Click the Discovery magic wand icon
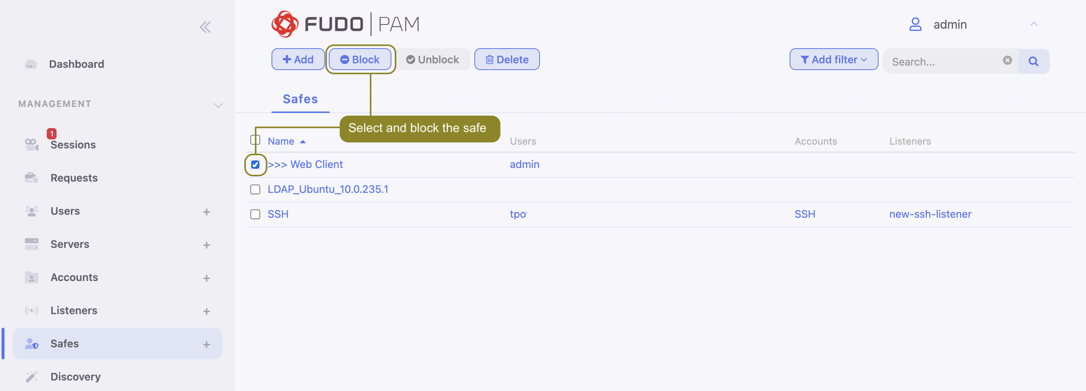Viewport: 1086px width, 391px height. (x=32, y=376)
